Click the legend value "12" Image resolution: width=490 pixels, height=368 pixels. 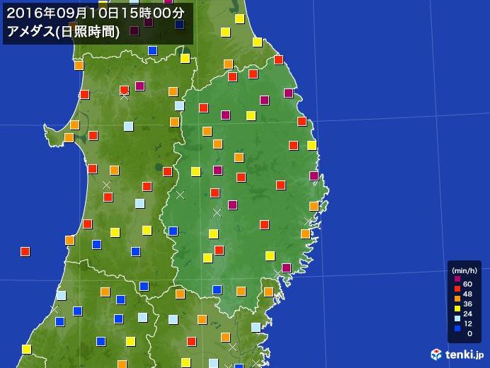pos(467,323)
